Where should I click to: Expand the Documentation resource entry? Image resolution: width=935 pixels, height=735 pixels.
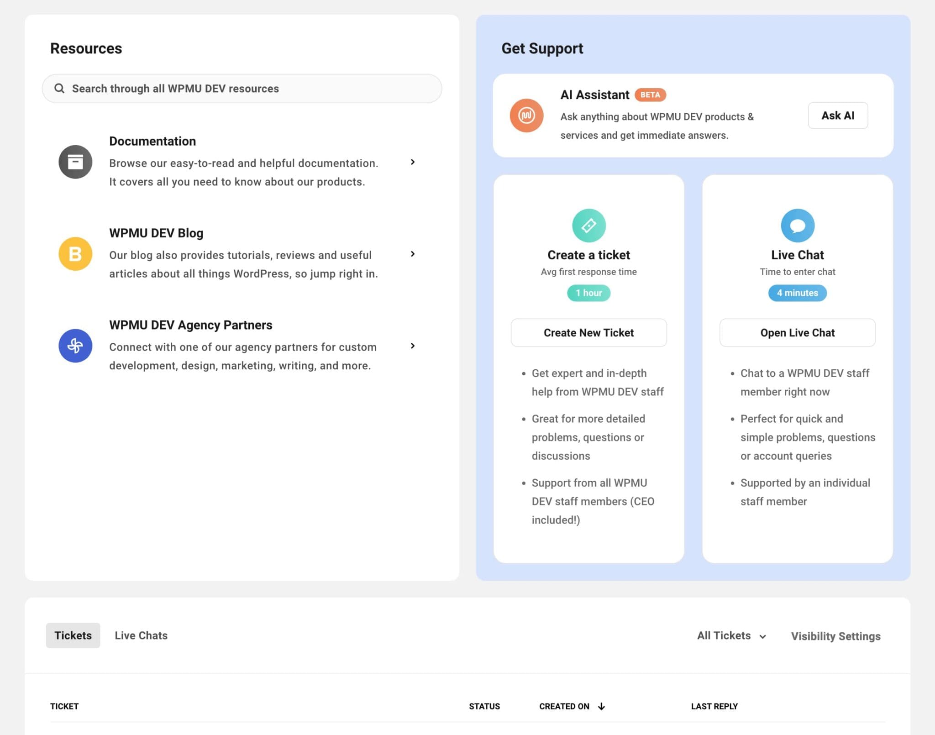413,162
